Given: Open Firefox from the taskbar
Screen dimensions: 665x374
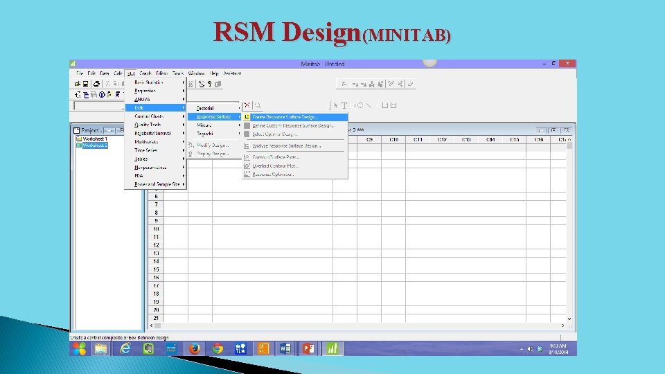Looking at the screenshot, I should pyautogui.click(x=194, y=348).
